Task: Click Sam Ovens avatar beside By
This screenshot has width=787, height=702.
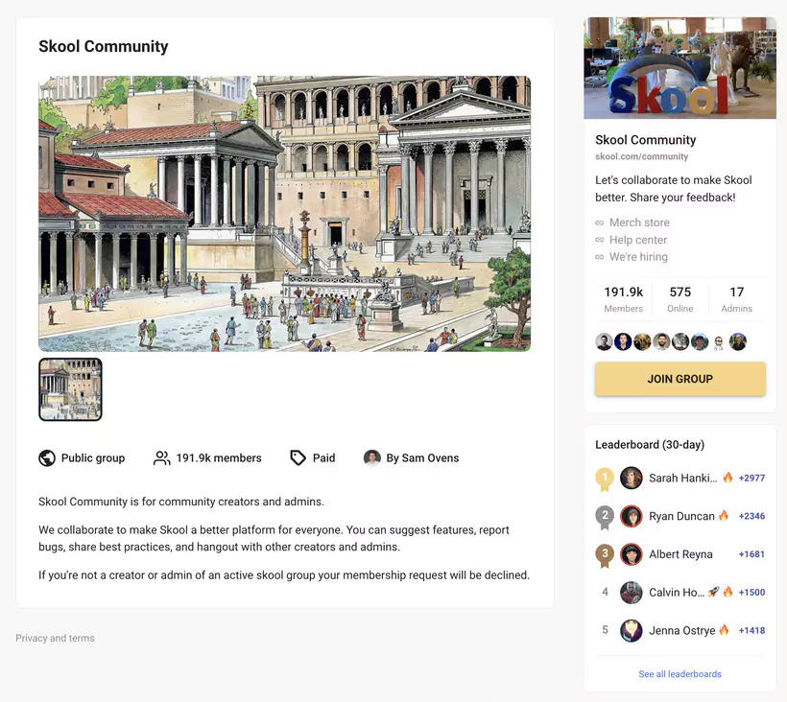Action: click(x=372, y=457)
